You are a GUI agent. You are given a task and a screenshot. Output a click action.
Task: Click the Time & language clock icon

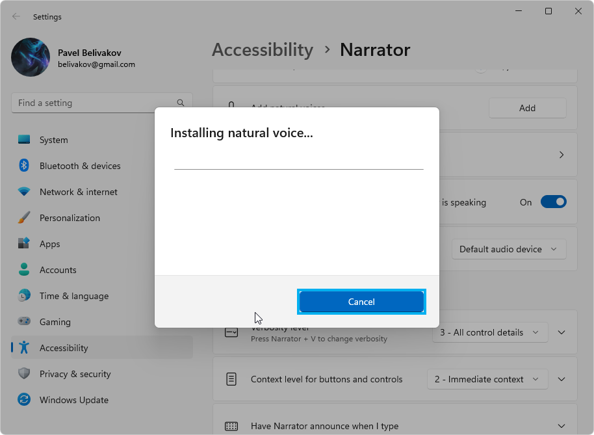coord(24,296)
